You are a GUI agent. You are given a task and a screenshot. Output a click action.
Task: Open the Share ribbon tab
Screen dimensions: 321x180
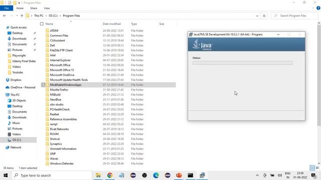coord(34,8)
